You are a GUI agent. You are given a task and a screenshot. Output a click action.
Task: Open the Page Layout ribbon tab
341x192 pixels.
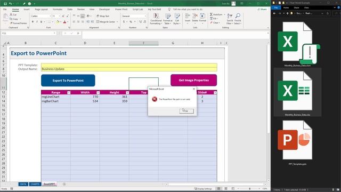[41, 10]
